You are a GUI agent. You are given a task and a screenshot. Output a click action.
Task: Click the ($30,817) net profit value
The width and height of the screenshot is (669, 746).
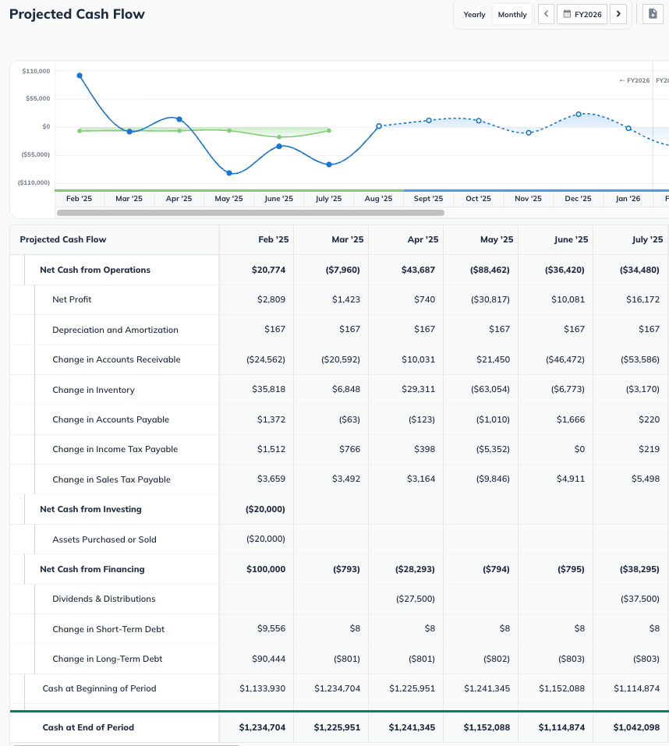[490, 299]
